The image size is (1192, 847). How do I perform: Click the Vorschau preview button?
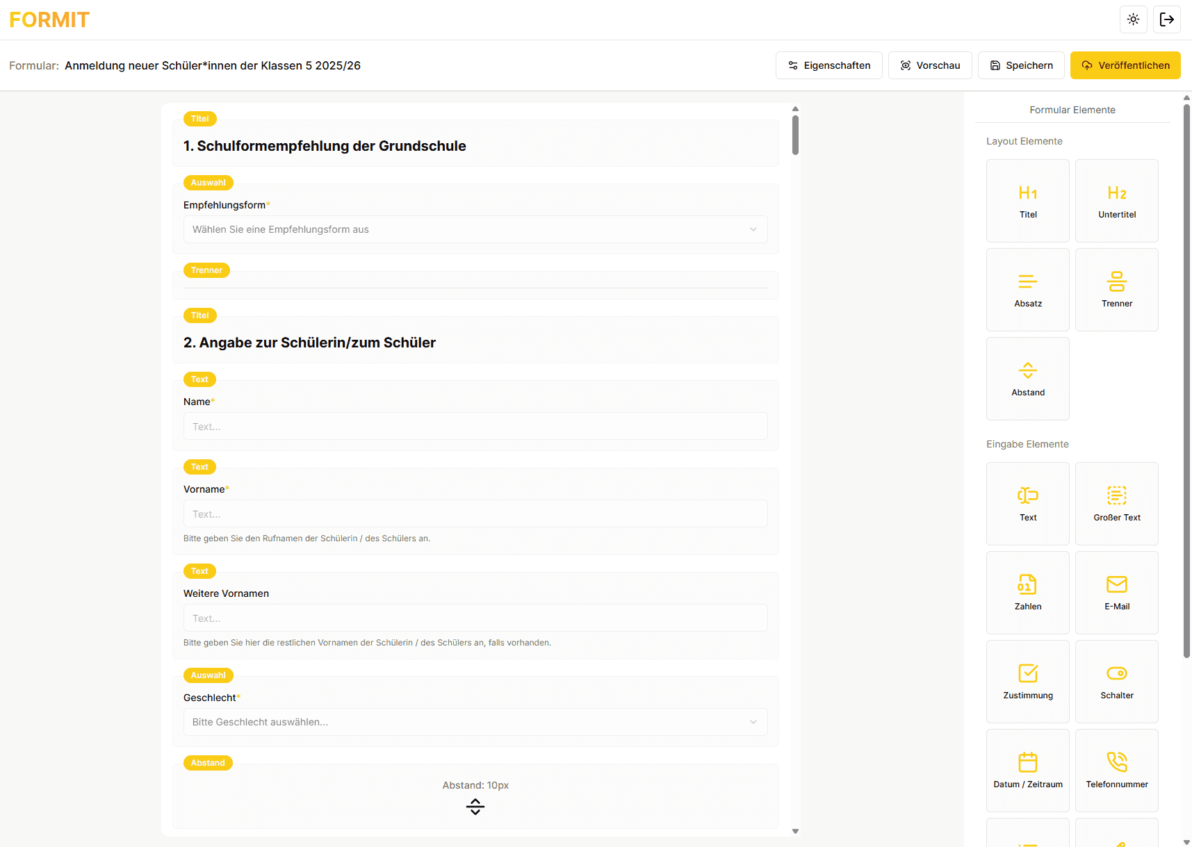click(930, 65)
